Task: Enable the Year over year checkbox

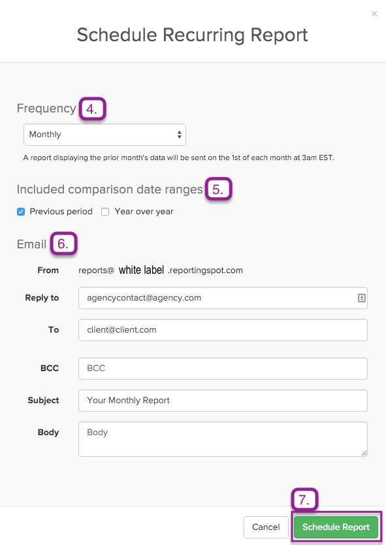Action: pyautogui.click(x=105, y=212)
